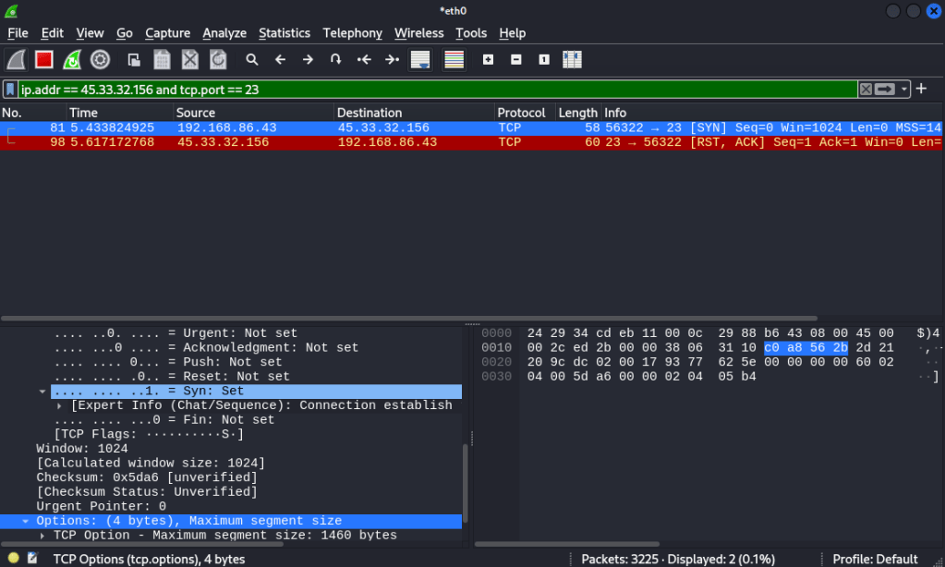Open the Telephony menu

point(352,33)
